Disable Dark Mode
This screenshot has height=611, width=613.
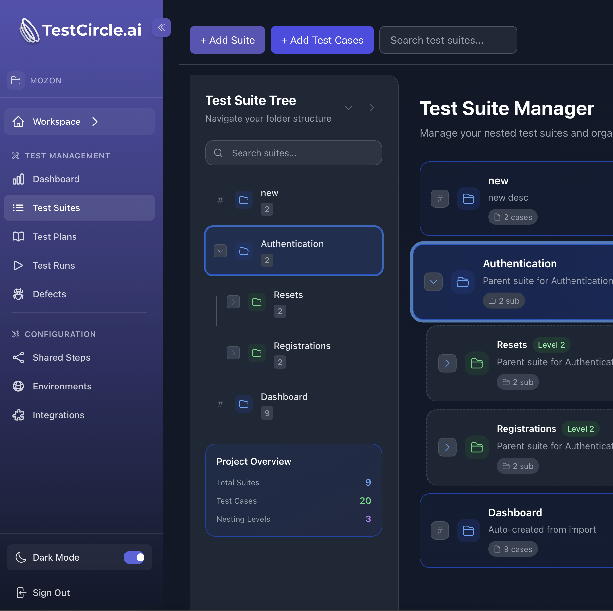134,557
